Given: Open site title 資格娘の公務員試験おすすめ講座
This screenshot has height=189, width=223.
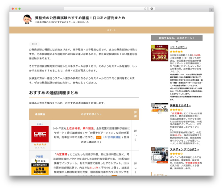Looking at the screenshot, I should click(80, 18).
